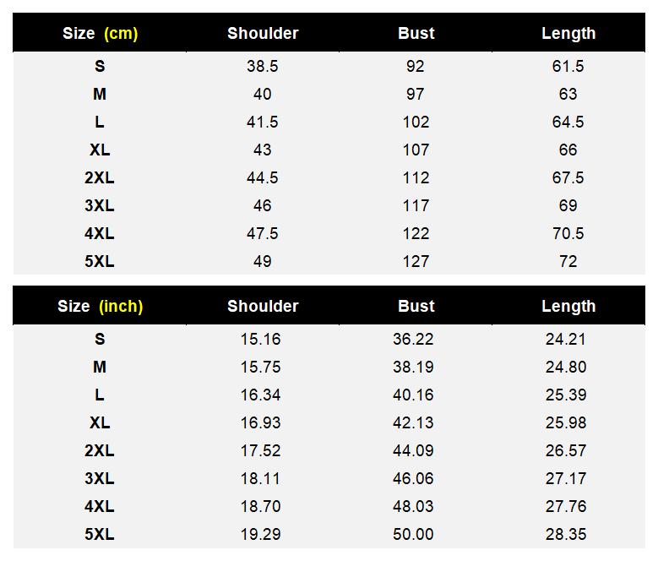Select the length value 67.5
658x561 pixels.
pyautogui.click(x=568, y=178)
